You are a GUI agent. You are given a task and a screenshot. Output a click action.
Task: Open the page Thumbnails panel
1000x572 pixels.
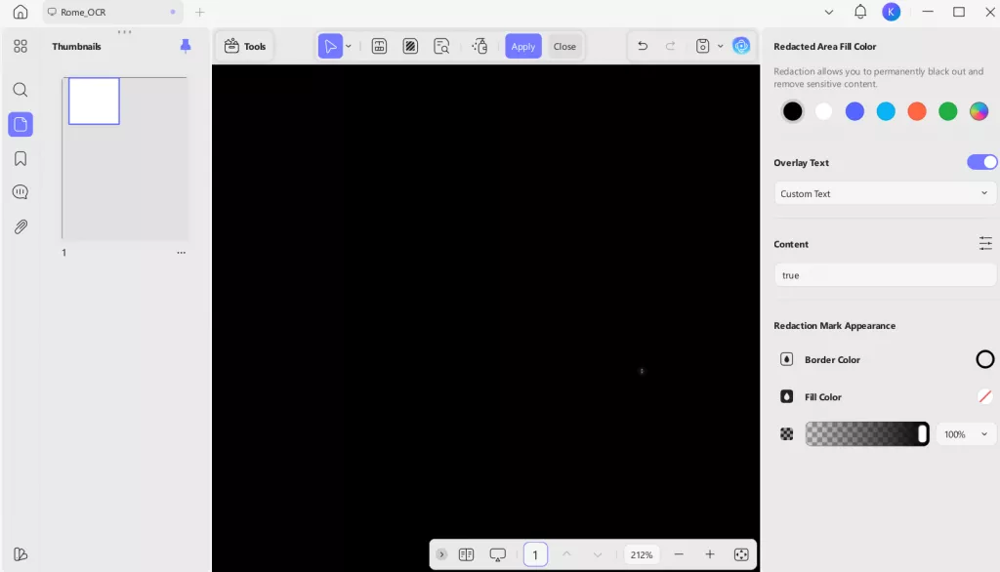click(21, 124)
